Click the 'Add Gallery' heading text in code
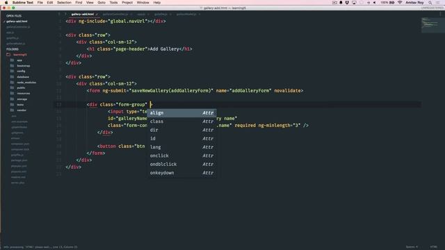Screen dimensions: 445x250 [164, 49]
